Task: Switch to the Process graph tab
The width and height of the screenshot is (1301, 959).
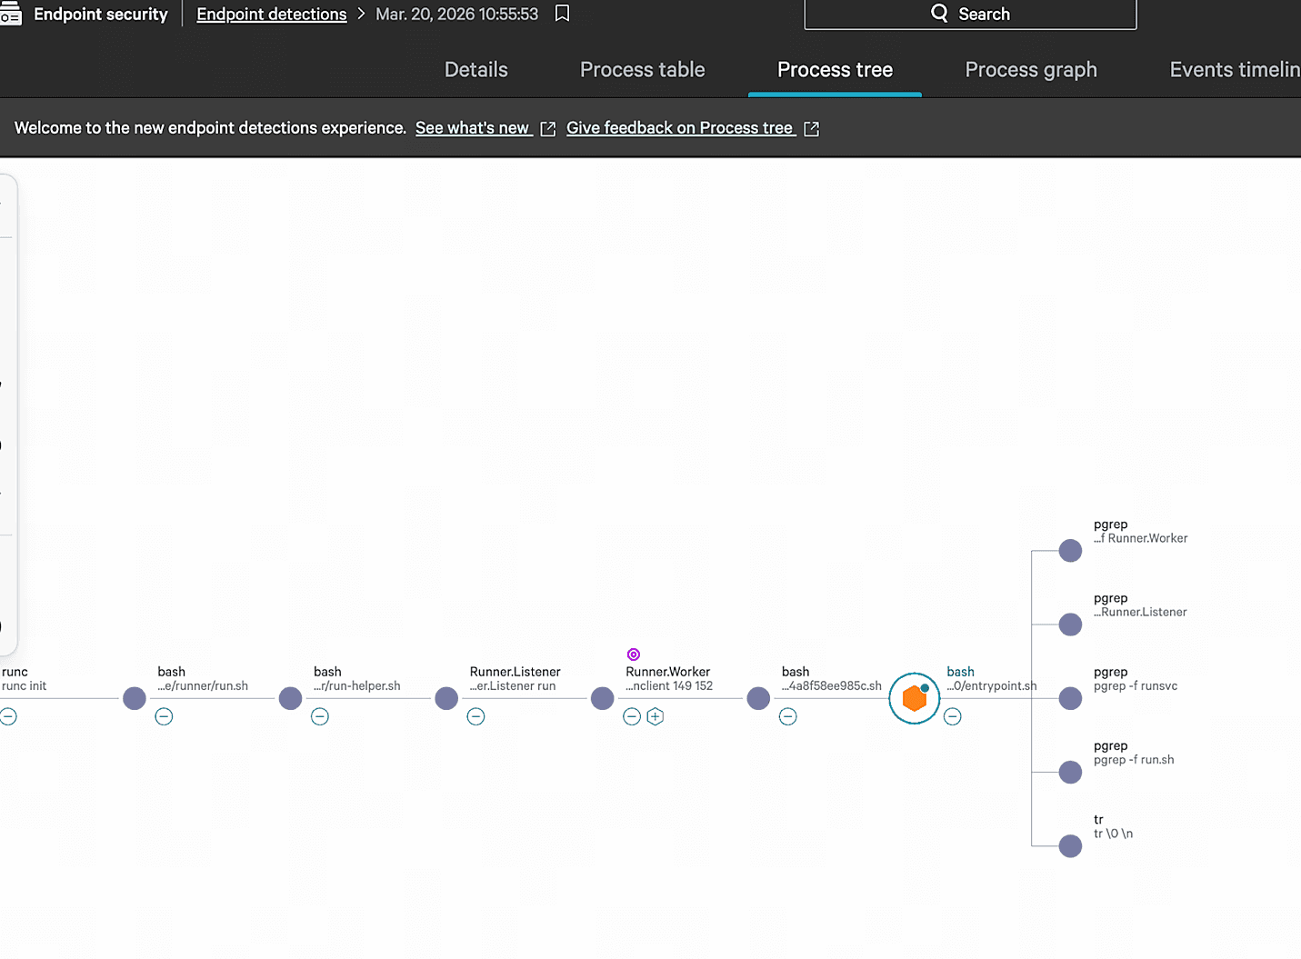Action: coord(1031,69)
